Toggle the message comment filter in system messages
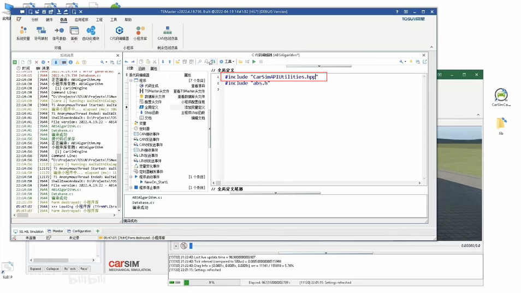Viewport: 521px width, 293px height. click(64, 62)
